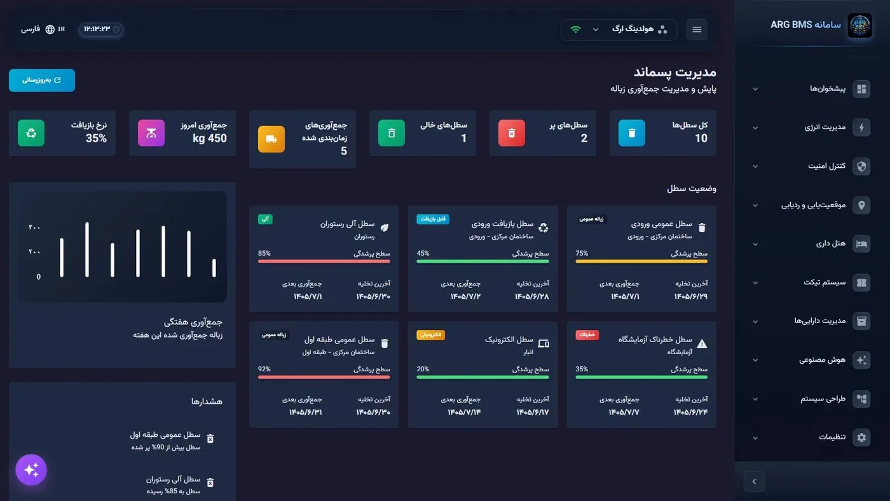Open the location tracking pin icon
Image resolution: width=890 pixels, height=501 pixels.
click(x=861, y=205)
